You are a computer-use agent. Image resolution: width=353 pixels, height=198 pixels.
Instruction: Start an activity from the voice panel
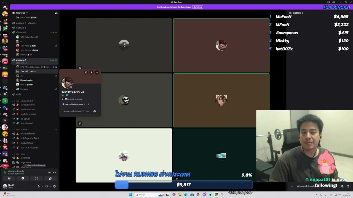(x=36, y=178)
